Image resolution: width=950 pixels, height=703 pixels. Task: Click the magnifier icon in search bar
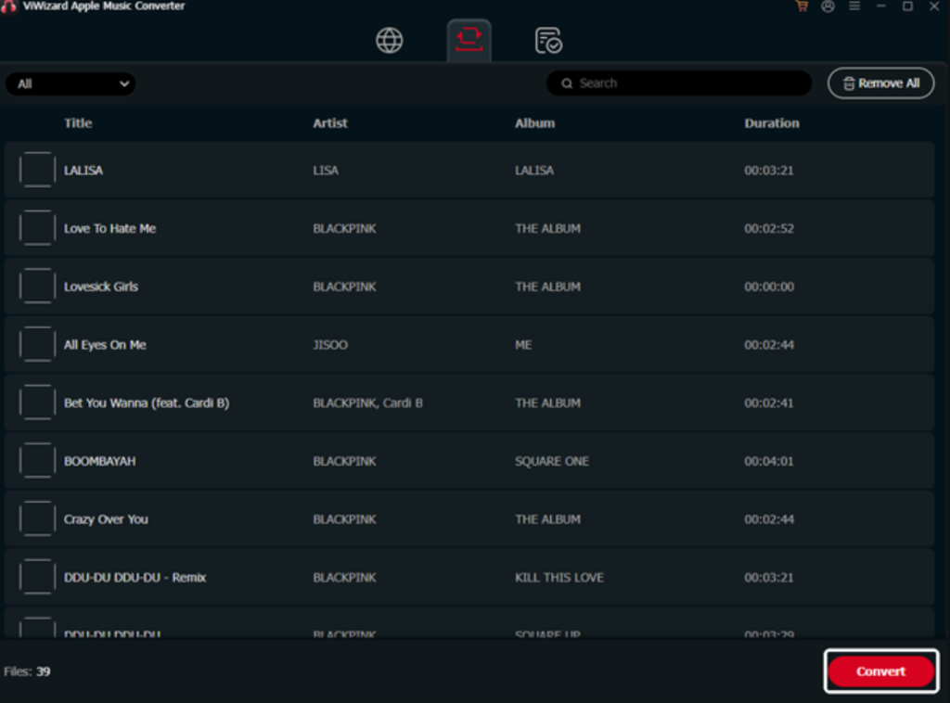(567, 83)
